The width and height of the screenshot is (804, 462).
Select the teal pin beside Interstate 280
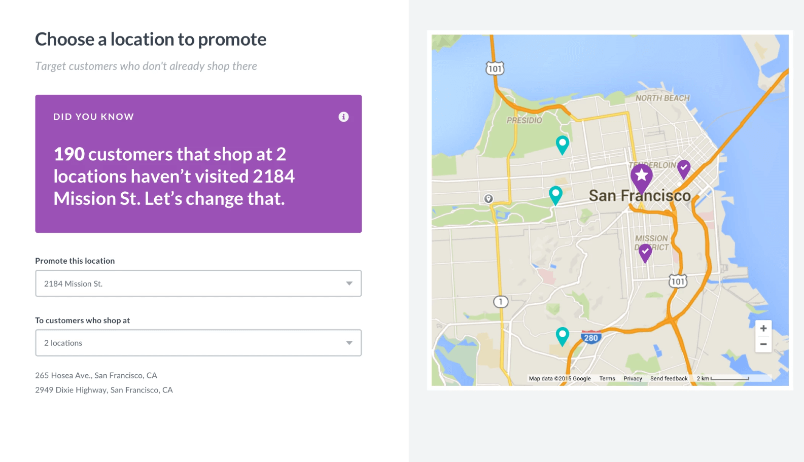pyautogui.click(x=562, y=335)
